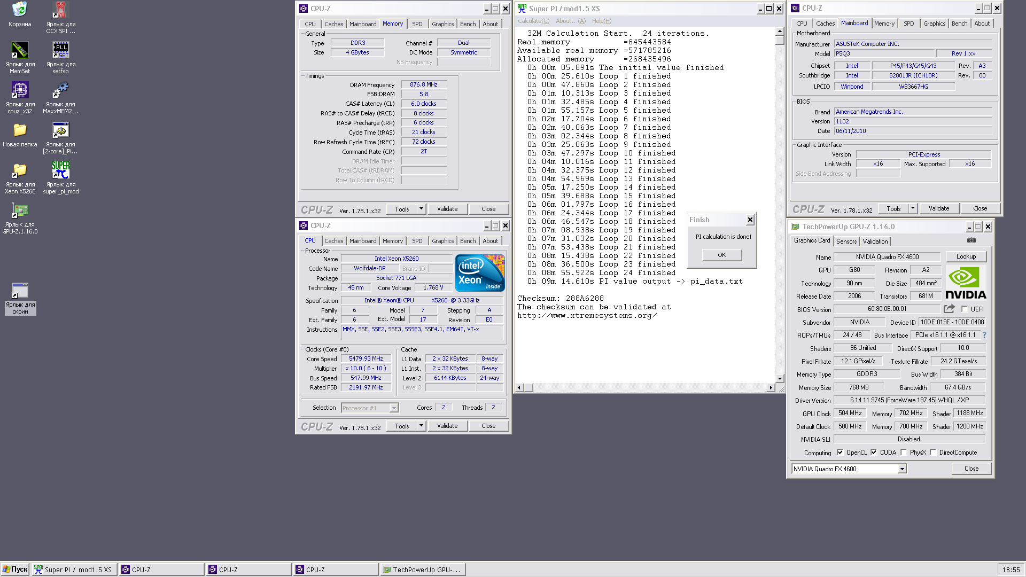1026x577 pixels.
Task: Select the скрин shortcut icon on desktop
Action: tap(20, 290)
